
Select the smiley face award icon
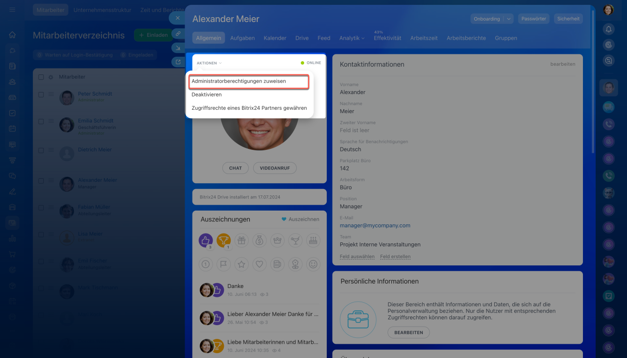tap(313, 264)
